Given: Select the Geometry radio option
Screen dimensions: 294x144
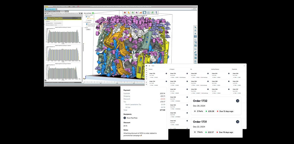Looking at the screenshot, I should coord(87,20).
